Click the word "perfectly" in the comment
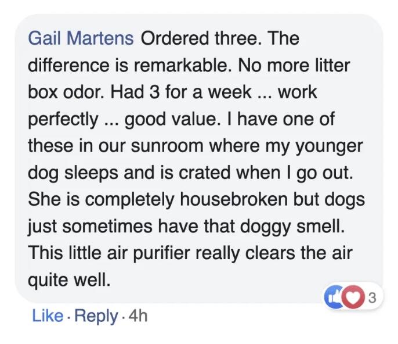Viewport: 398px width, 344px height. [63, 119]
